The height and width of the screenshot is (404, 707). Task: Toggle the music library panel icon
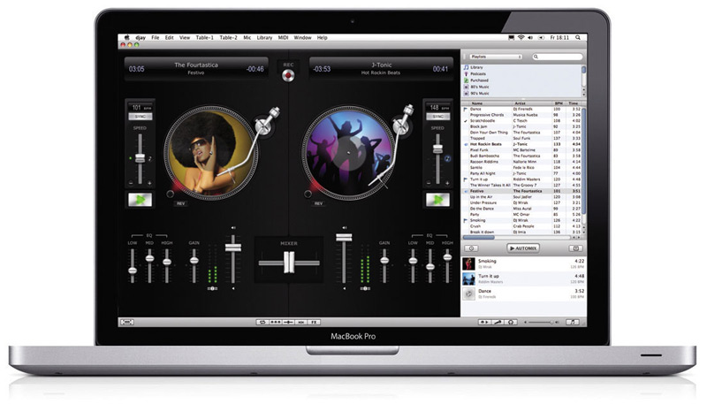(573, 322)
